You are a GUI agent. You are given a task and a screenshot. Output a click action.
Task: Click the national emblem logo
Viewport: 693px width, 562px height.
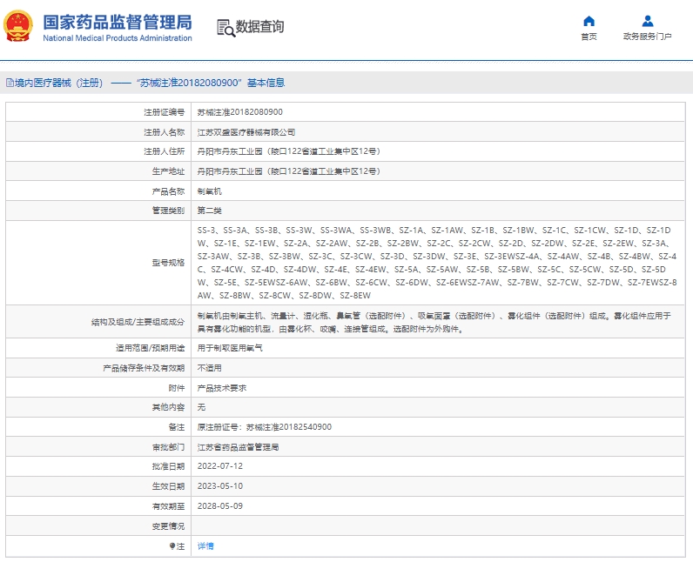(x=18, y=26)
